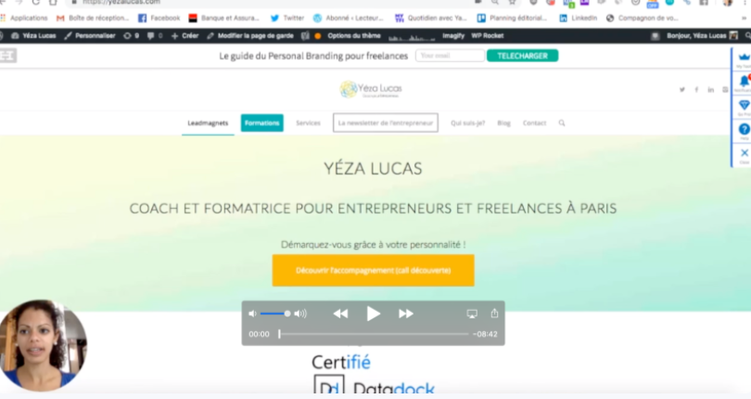Viewport: 751px width, 399px height.
Task: Select the Leadmagnets navigation item
Action: (x=208, y=123)
